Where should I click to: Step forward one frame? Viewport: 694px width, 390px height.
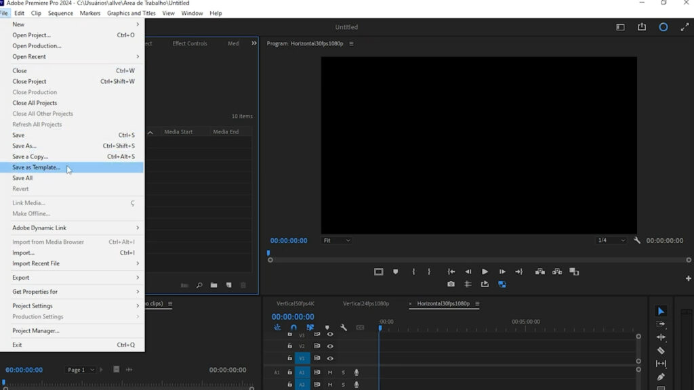tap(502, 272)
